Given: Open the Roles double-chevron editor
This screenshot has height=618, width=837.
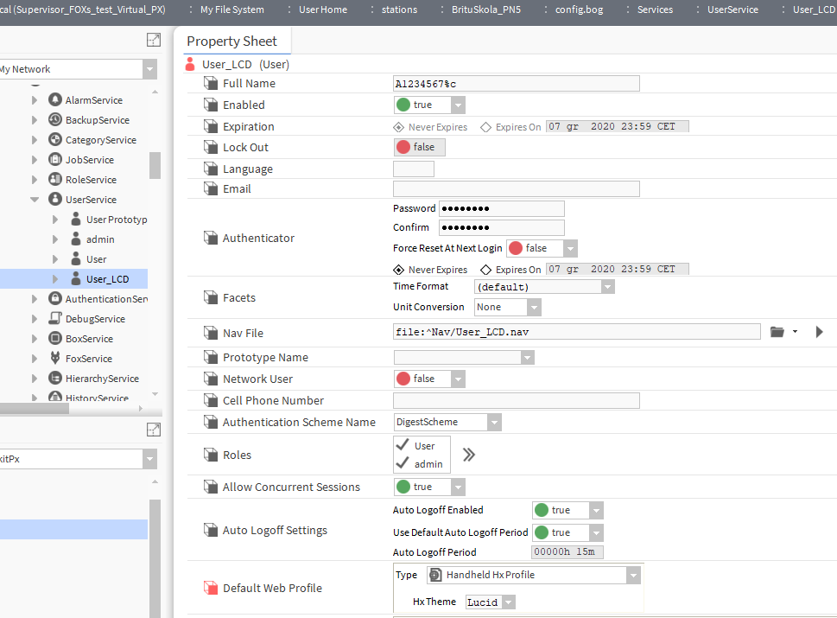Looking at the screenshot, I should pos(468,455).
